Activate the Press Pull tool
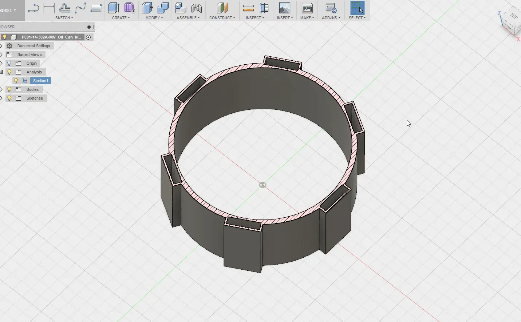 coord(147,8)
